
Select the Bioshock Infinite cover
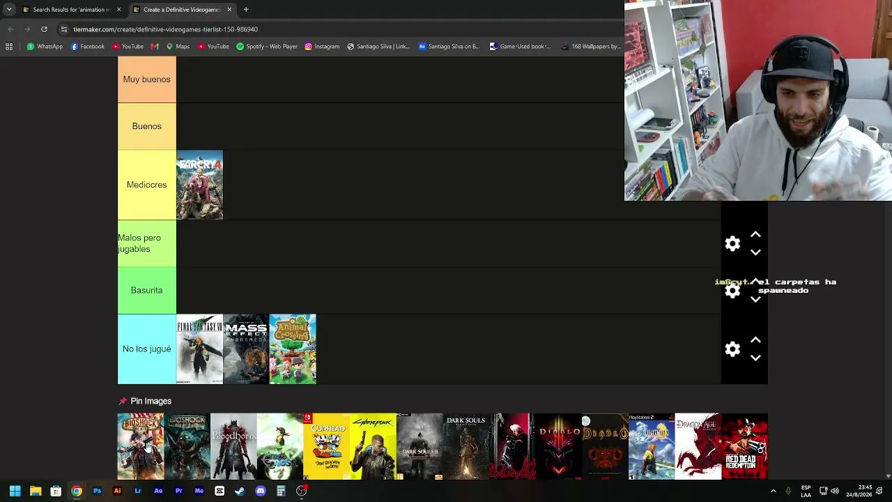(x=140, y=446)
